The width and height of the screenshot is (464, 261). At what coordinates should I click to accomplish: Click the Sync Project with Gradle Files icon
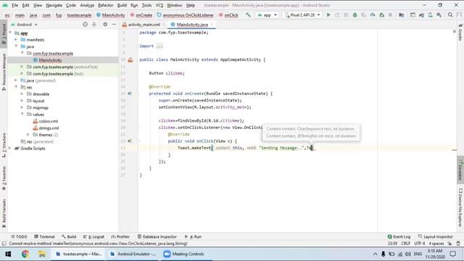(x=421, y=14)
